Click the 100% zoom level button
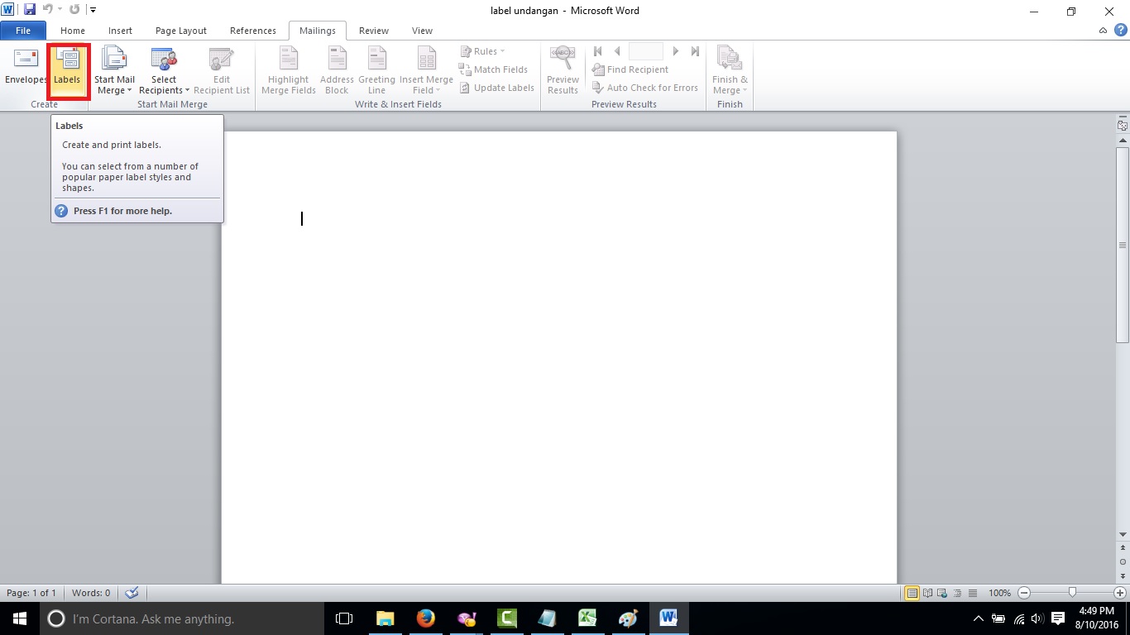The image size is (1130, 635). [999, 593]
